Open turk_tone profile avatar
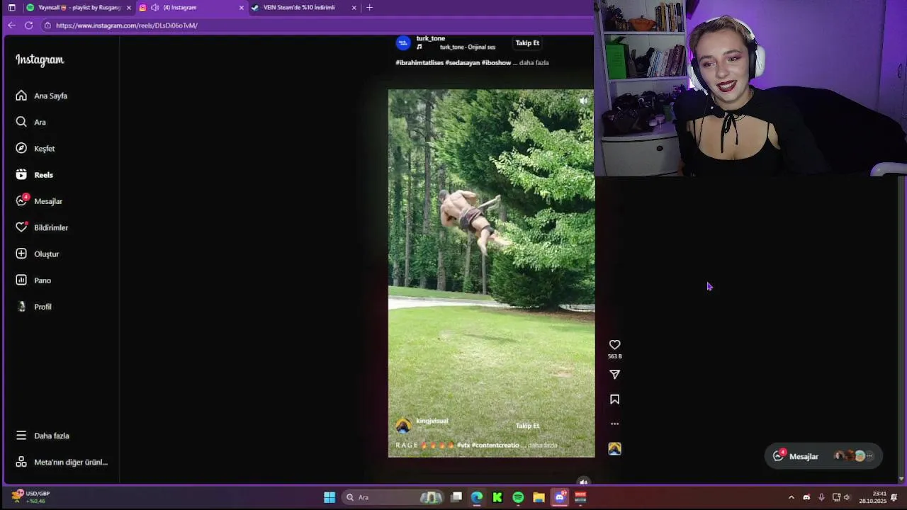Image resolution: width=907 pixels, height=510 pixels. 403,42
